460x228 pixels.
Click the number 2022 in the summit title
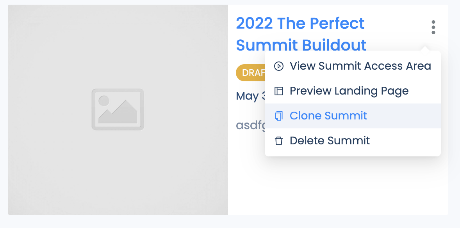[x=254, y=23]
